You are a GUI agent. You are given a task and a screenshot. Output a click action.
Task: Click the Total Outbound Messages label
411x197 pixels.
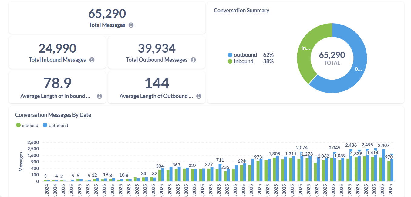tap(157, 60)
